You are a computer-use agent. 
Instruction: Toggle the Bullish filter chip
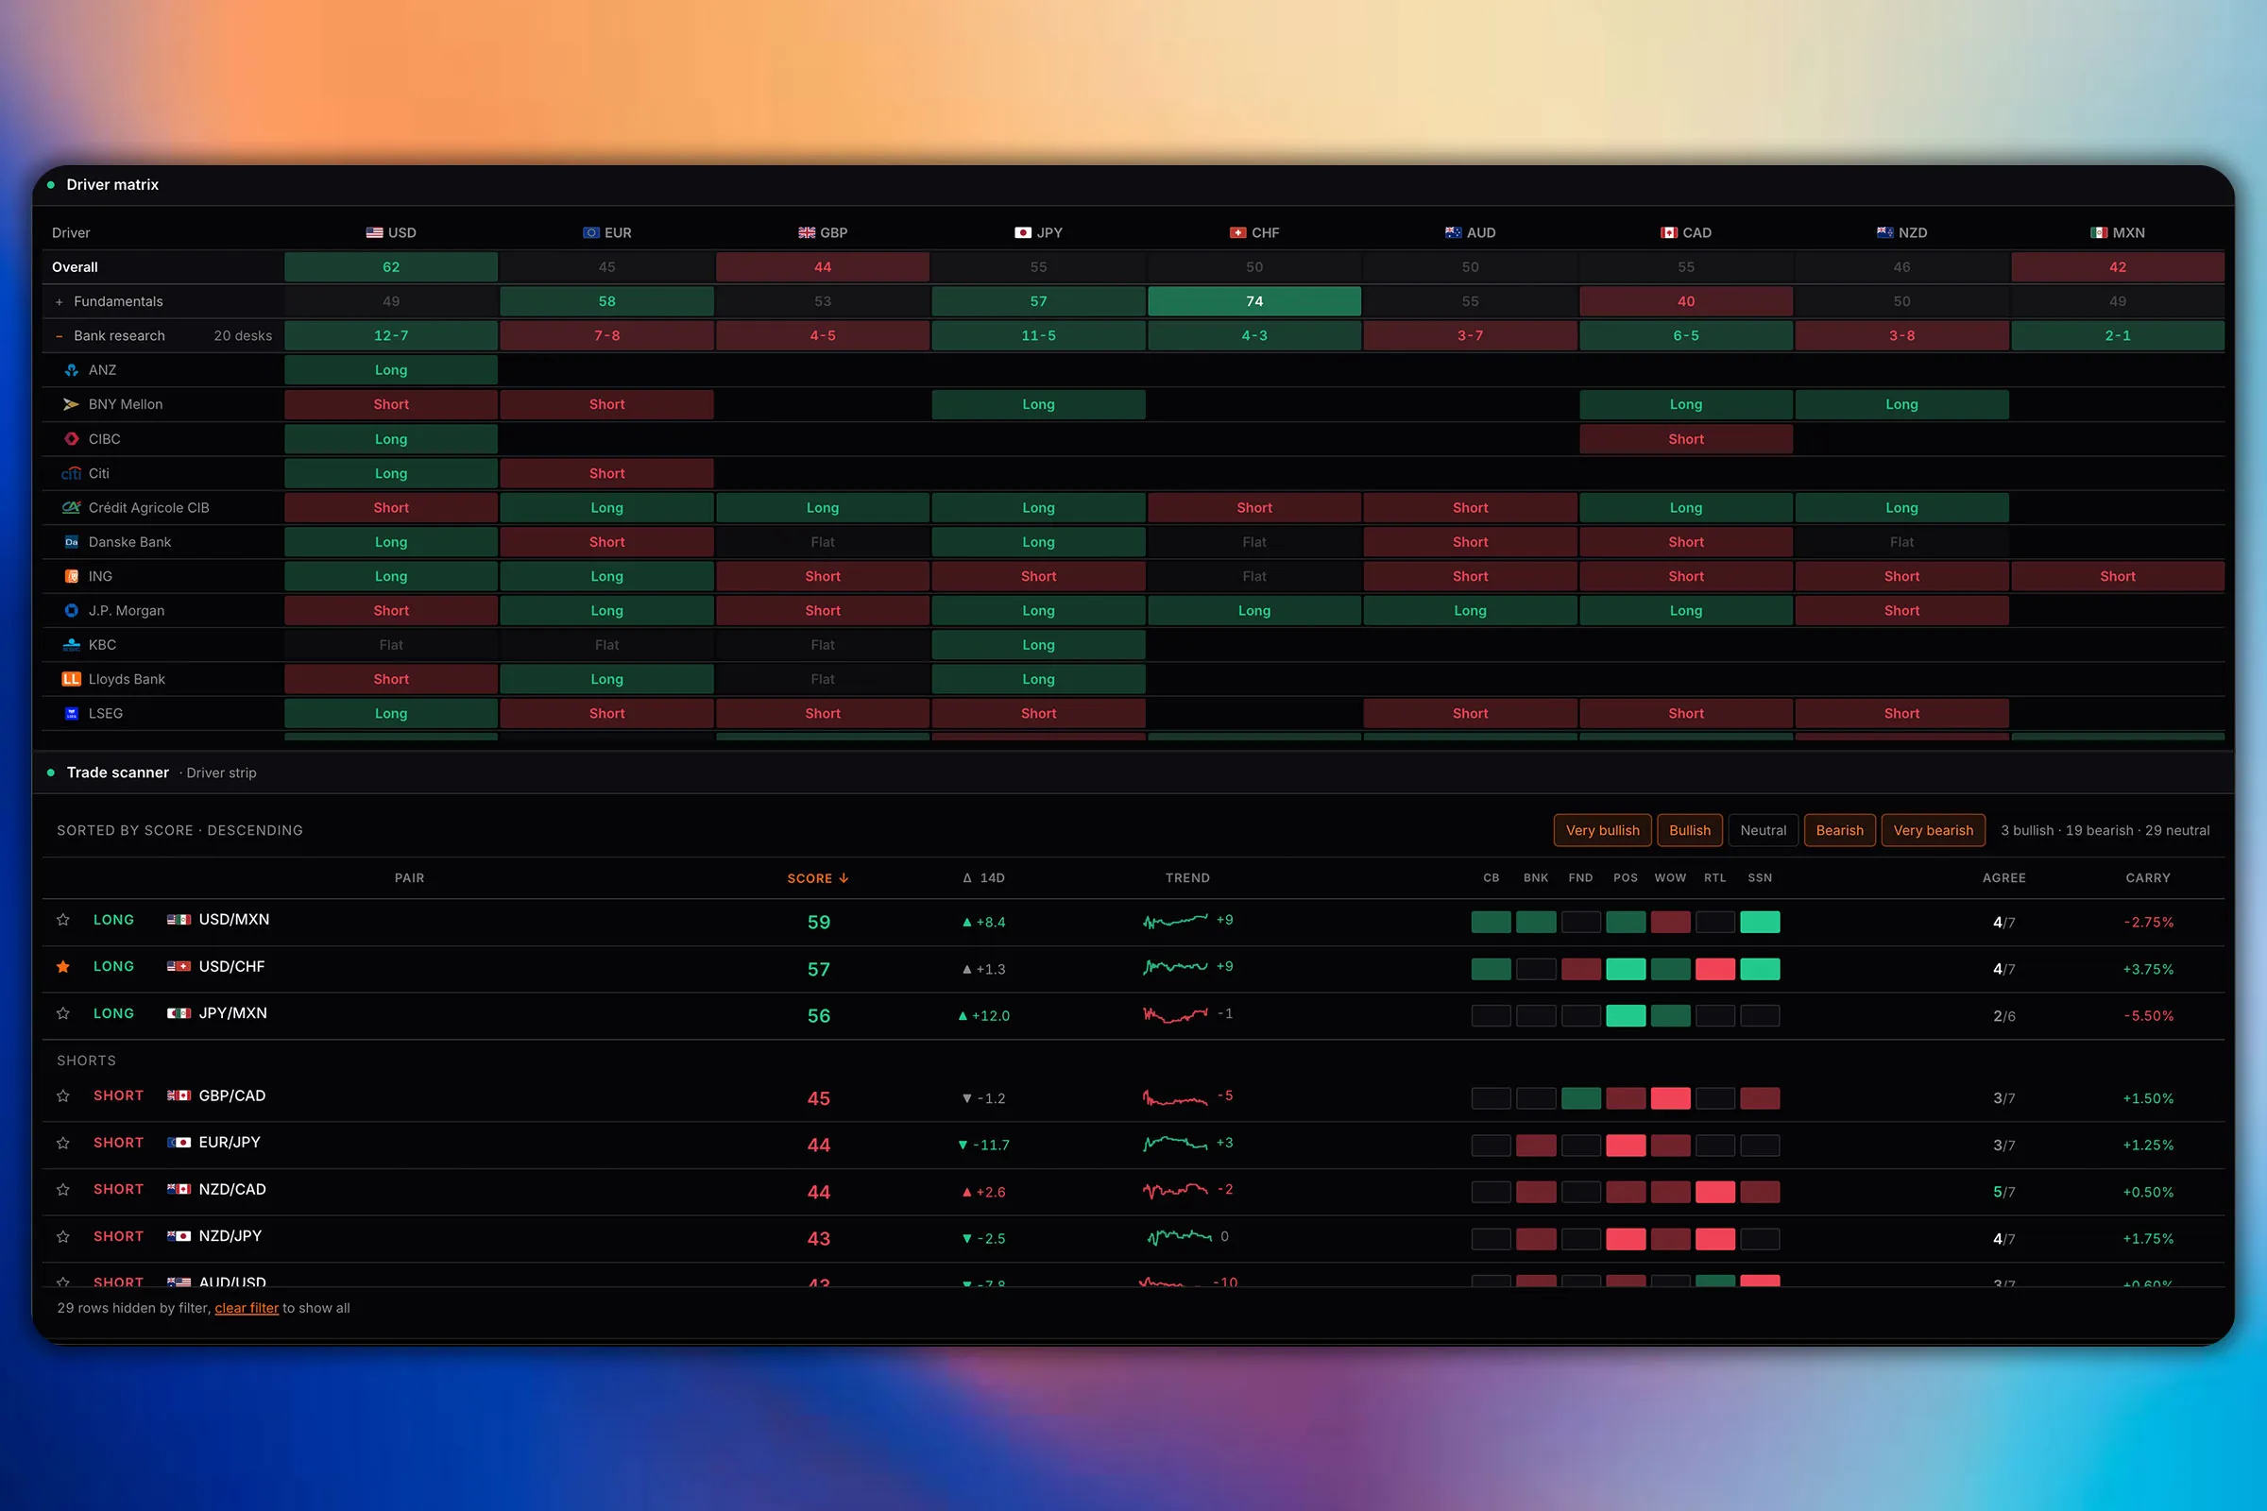(1690, 831)
